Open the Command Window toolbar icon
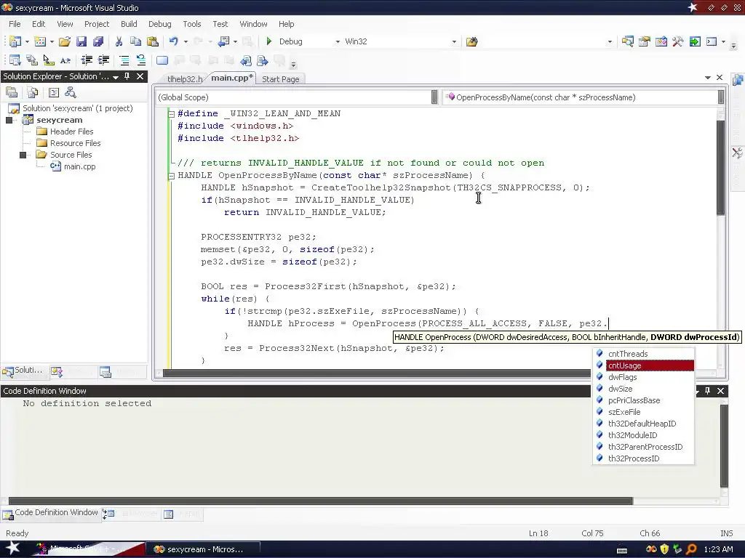The width and height of the screenshot is (745, 558). [x=712, y=41]
